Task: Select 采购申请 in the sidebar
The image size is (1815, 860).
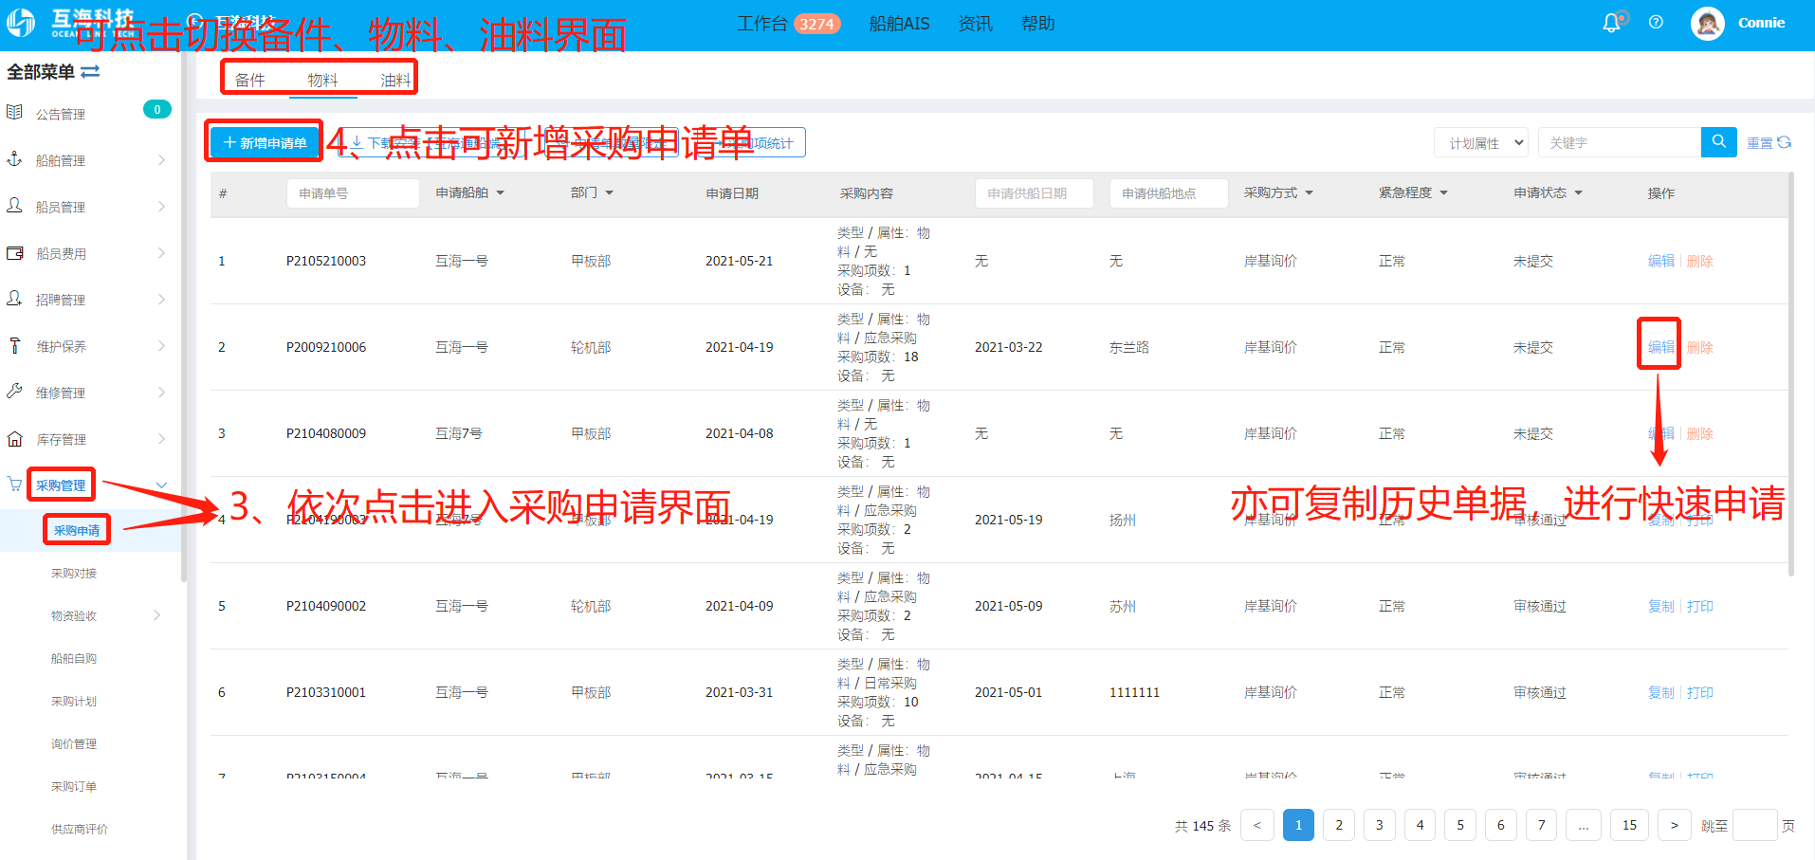Action: pyautogui.click(x=77, y=530)
